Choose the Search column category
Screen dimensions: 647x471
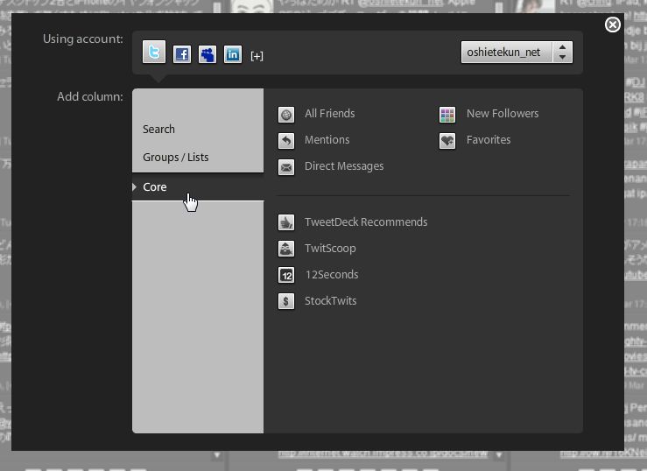(158, 129)
